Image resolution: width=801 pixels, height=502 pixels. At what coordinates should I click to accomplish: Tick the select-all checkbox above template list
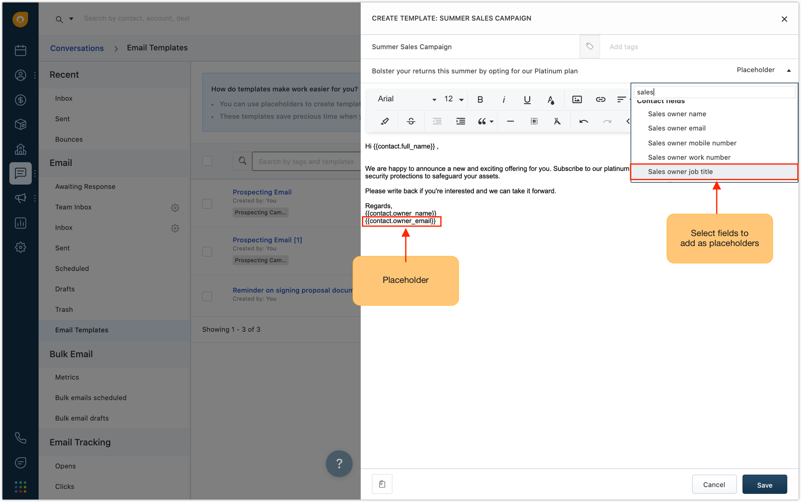tap(207, 161)
